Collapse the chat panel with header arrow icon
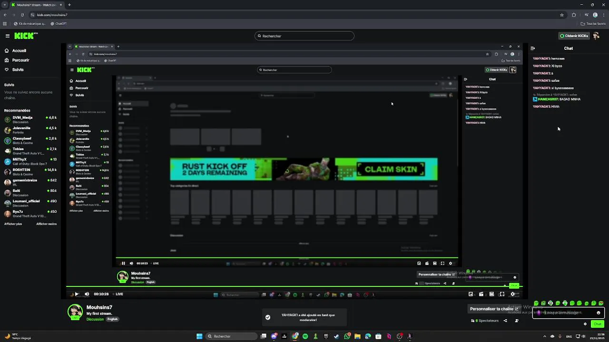Screen dimensions: 609x342 [x=533, y=48]
